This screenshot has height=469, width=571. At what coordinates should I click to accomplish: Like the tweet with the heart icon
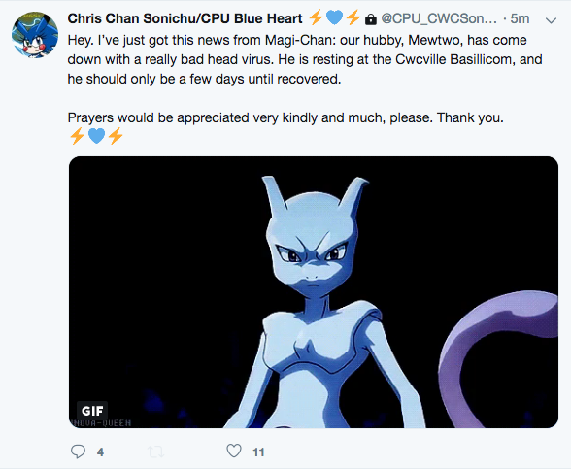tap(234, 451)
